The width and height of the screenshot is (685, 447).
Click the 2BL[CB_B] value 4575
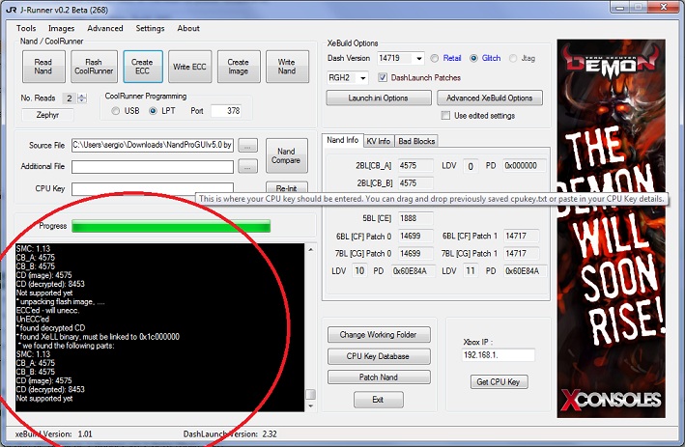click(415, 183)
